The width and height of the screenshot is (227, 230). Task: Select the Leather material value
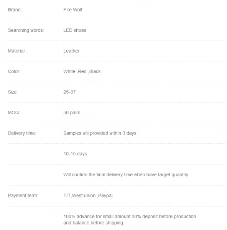71,51
